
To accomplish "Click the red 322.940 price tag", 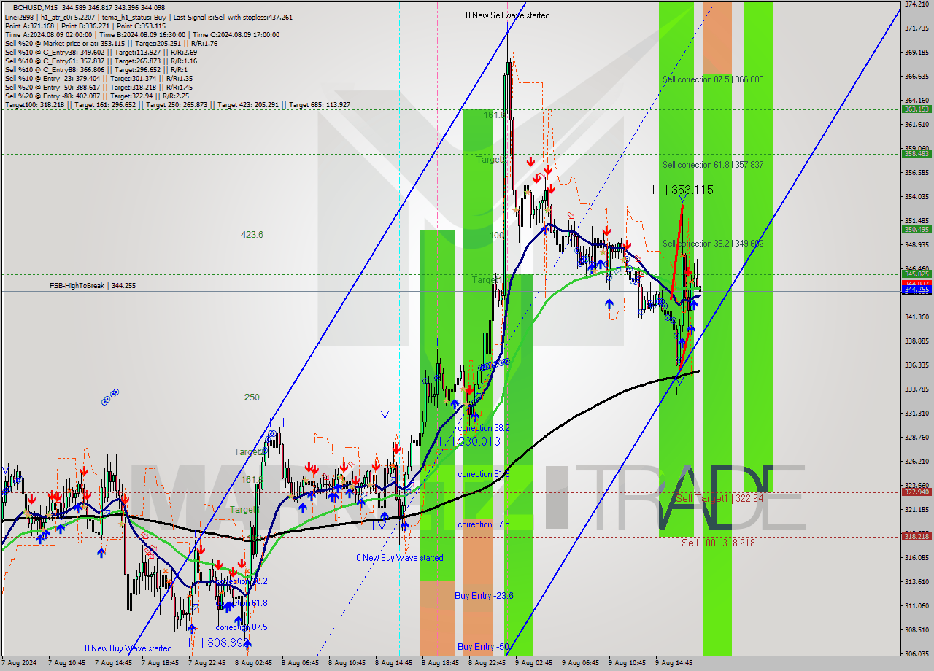I will [x=916, y=492].
